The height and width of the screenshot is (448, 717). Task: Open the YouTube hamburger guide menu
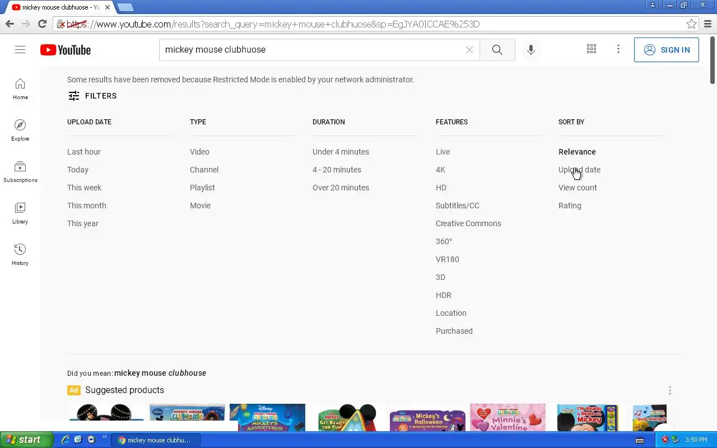(20, 50)
